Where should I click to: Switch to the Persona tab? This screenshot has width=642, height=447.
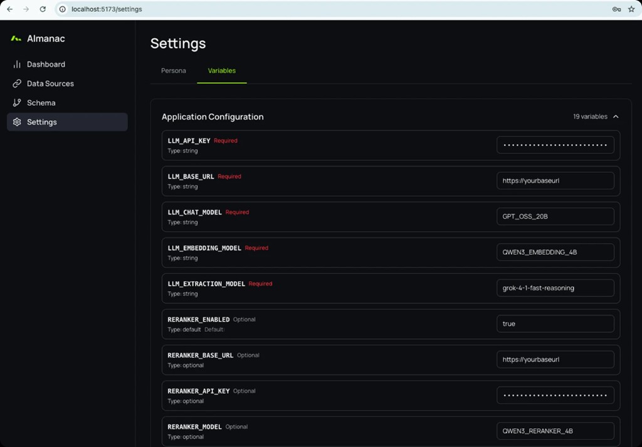(x=174, y=71)
